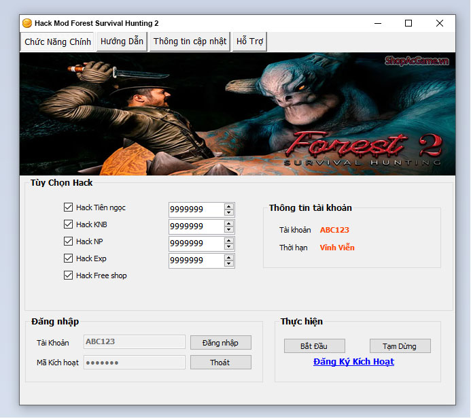Close the Hack Mod window
This screenshot has height=419, width=471.
440,23
